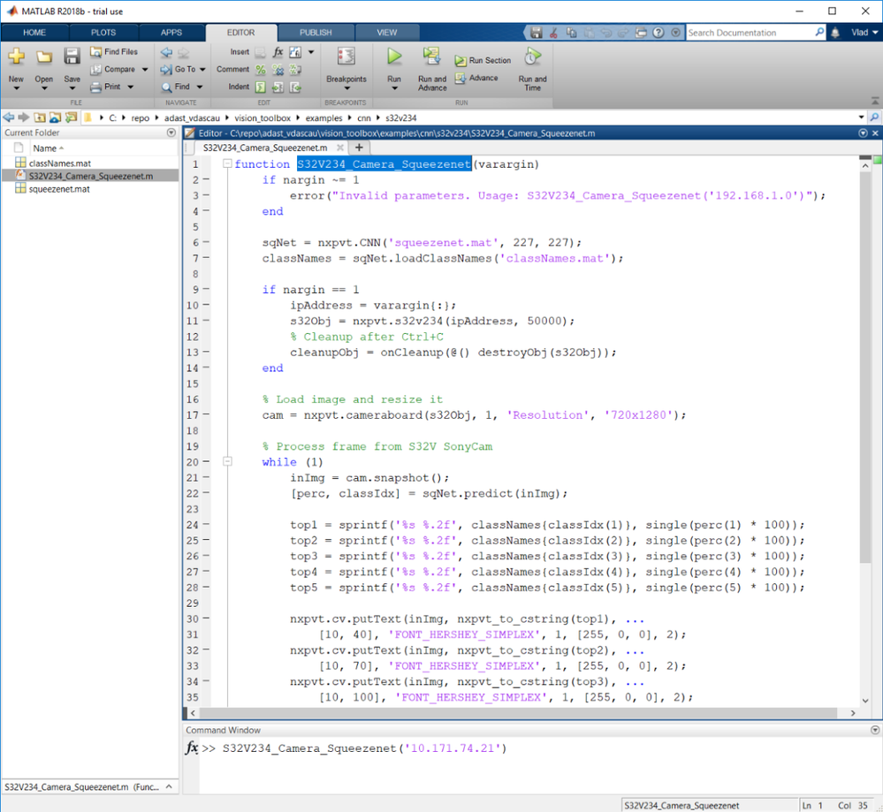Click the Advance button

[476, 79]
